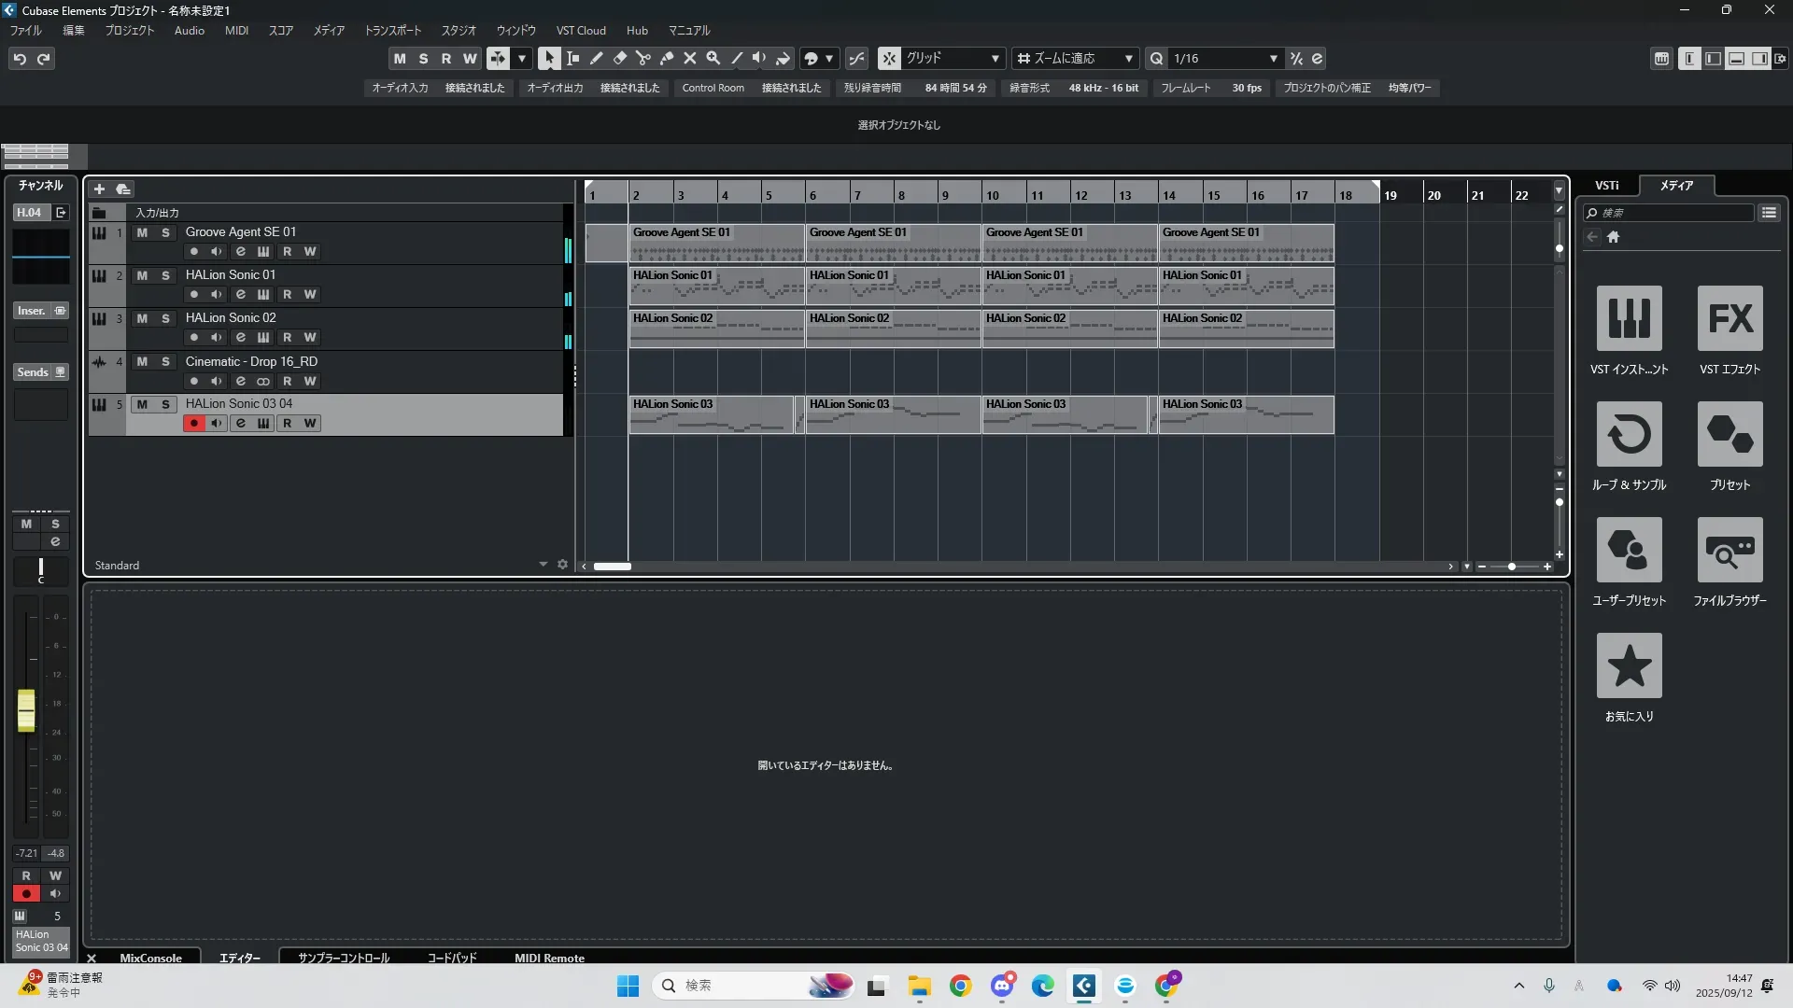Open the Transport menu
Image resolution: width=1793 pixels, height=1008 pixels.
tap(392, 31)
